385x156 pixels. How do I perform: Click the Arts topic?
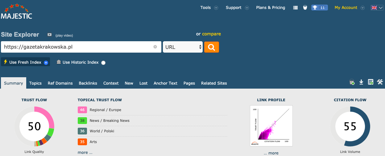coord(93,142)
